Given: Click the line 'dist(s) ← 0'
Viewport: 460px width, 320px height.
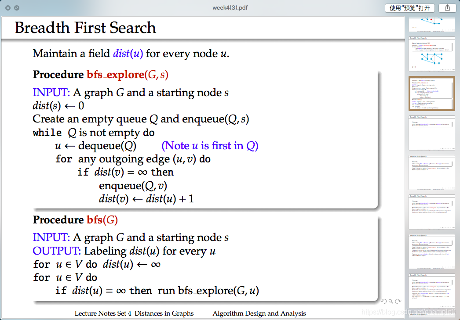Looking at the screenshot, I should coord(58,106).
